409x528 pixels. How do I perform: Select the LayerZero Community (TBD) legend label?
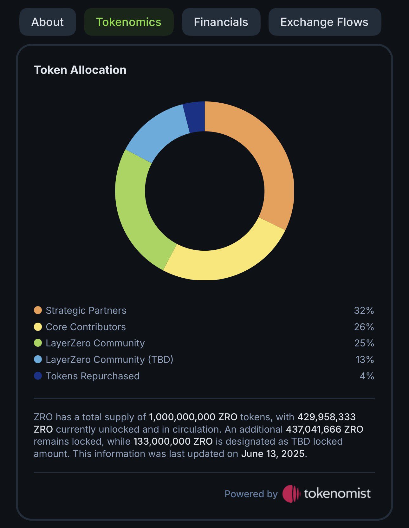click(109, 359)
